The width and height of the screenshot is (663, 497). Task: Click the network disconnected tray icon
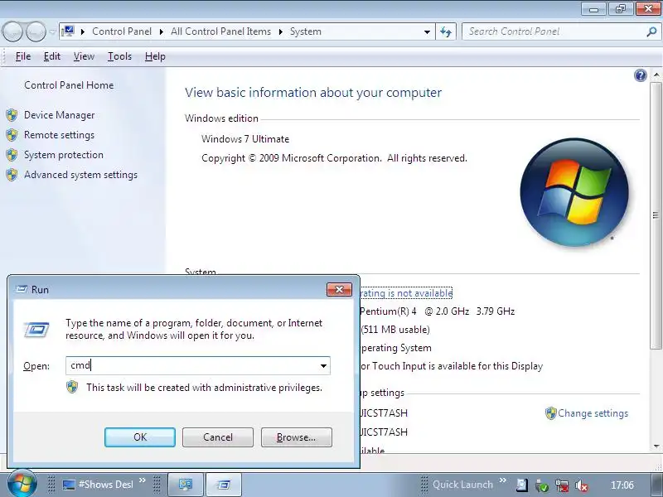point(562,485)
